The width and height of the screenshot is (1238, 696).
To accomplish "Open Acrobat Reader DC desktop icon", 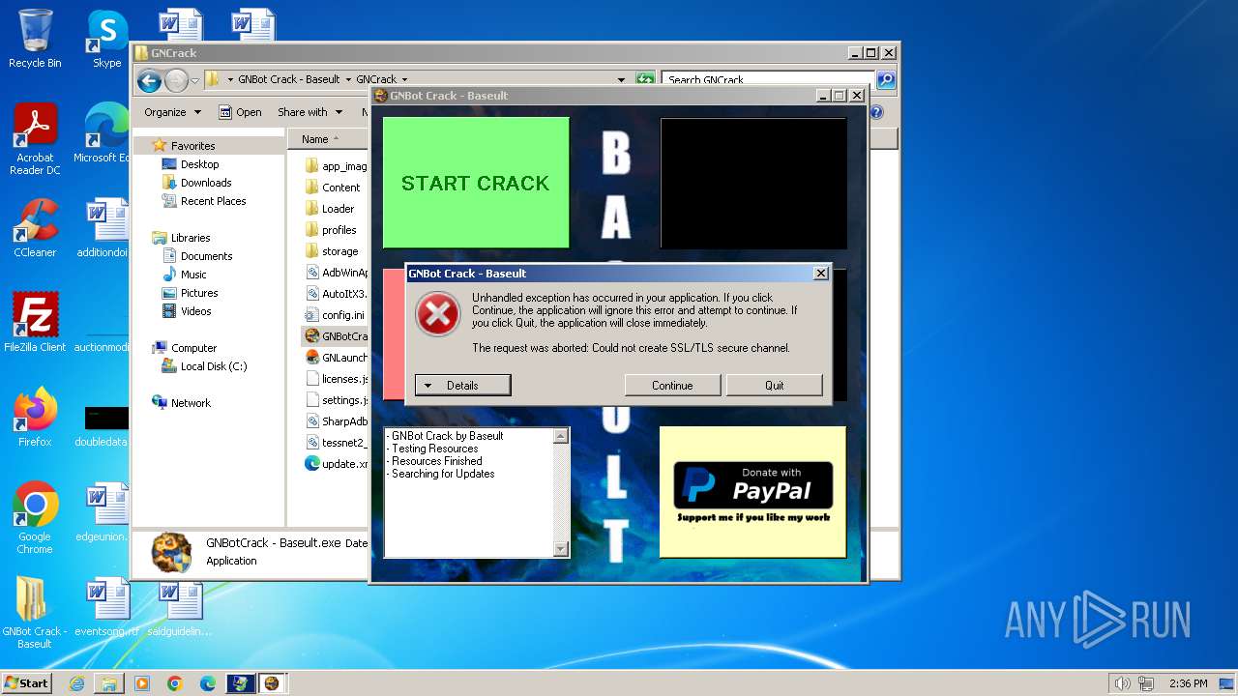I will 35,139.
